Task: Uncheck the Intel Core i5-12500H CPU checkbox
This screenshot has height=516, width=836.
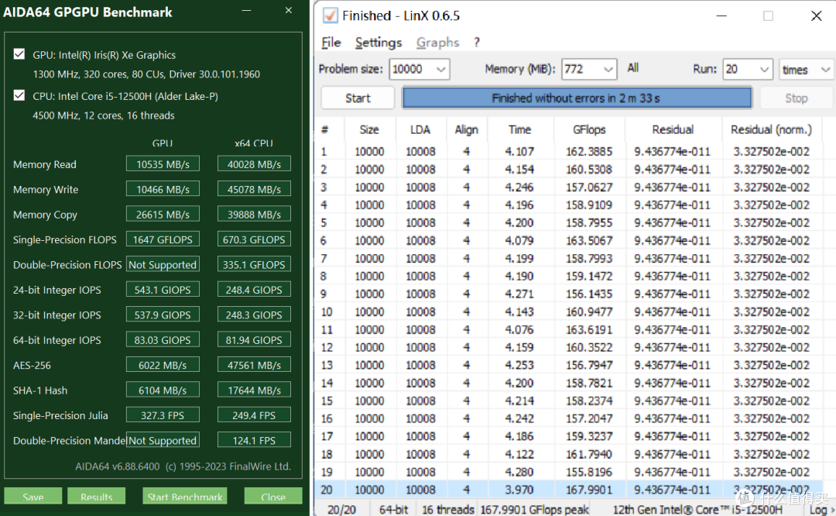Action: click(x=19, y=96)
